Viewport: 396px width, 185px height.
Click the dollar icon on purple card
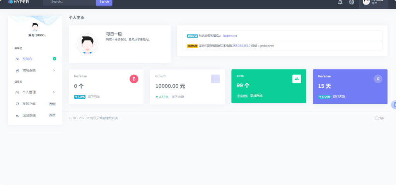[378, 79]
